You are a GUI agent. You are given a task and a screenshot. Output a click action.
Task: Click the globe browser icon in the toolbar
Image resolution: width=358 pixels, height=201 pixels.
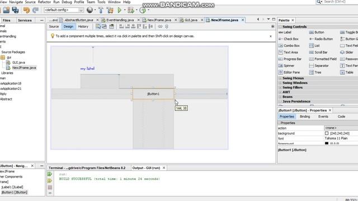pyautogui.click(x=89, y=10)
